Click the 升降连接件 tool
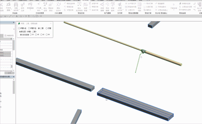The height and width of the screenshot is (124, 202). (x=161, y=7)
